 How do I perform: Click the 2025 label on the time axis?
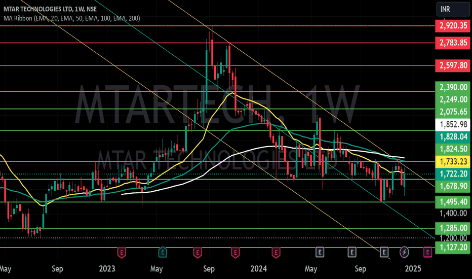pos(413,268)
